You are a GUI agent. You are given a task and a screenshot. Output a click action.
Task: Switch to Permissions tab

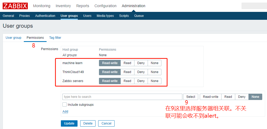point(35,38)
